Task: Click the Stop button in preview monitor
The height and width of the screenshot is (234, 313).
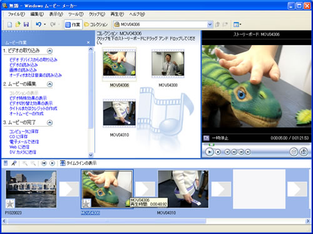Action: pos(218,152)
